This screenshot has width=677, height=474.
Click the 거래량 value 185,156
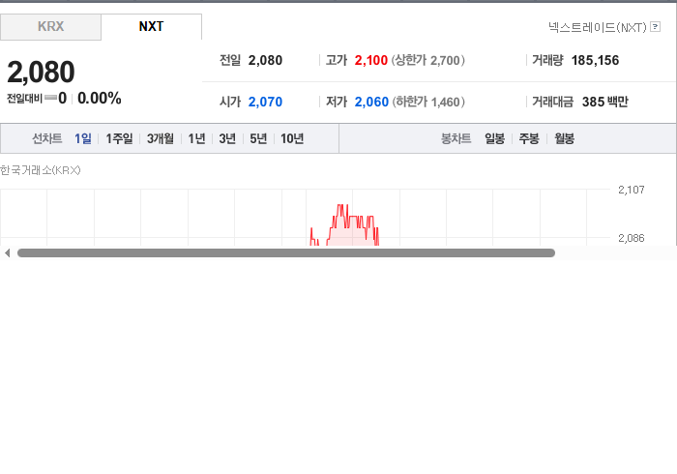595,60
